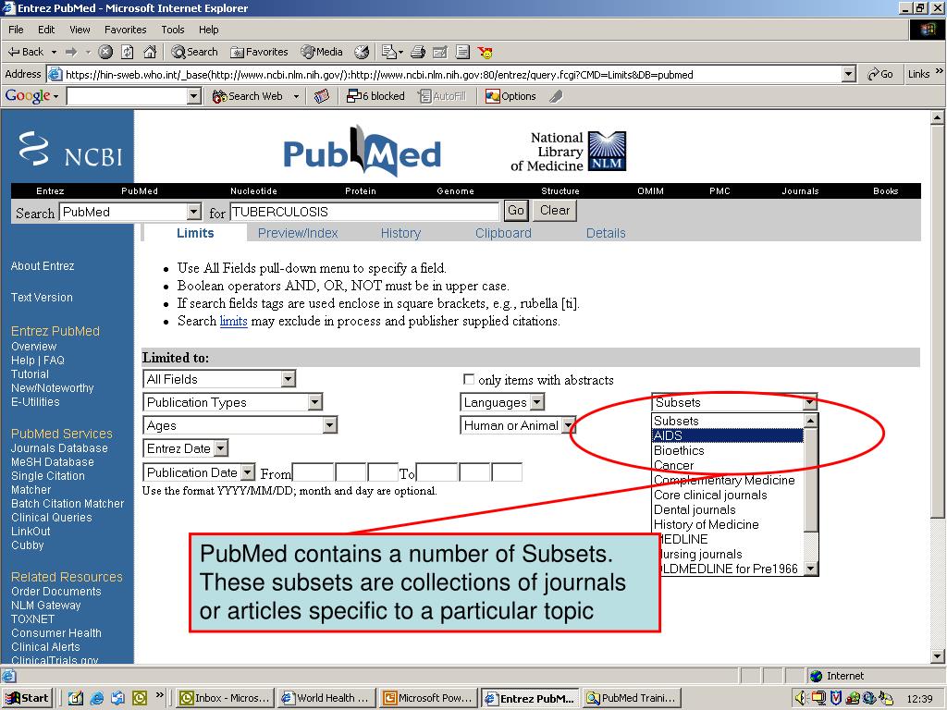Click the Clear button
947x710 pixels.
tap(555, 211)
